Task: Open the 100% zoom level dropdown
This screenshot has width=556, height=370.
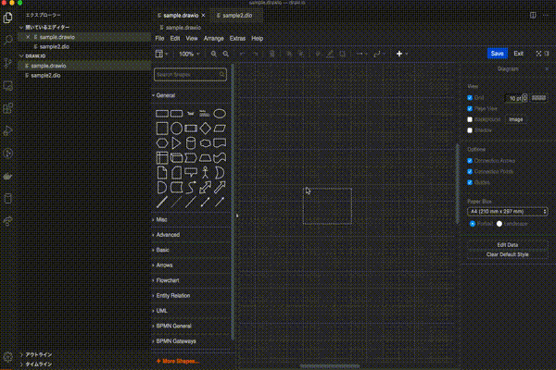Action: point(188,54)
